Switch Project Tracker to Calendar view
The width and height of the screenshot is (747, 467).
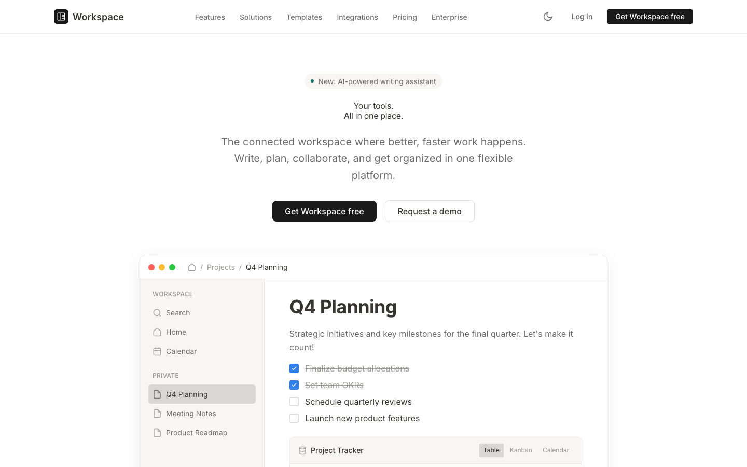tap(556, 450)
